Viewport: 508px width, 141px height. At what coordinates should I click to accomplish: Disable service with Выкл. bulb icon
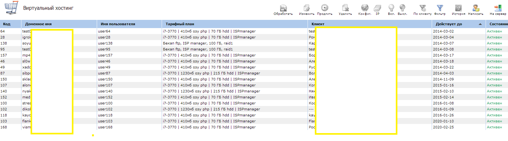[x=402, y=9]
